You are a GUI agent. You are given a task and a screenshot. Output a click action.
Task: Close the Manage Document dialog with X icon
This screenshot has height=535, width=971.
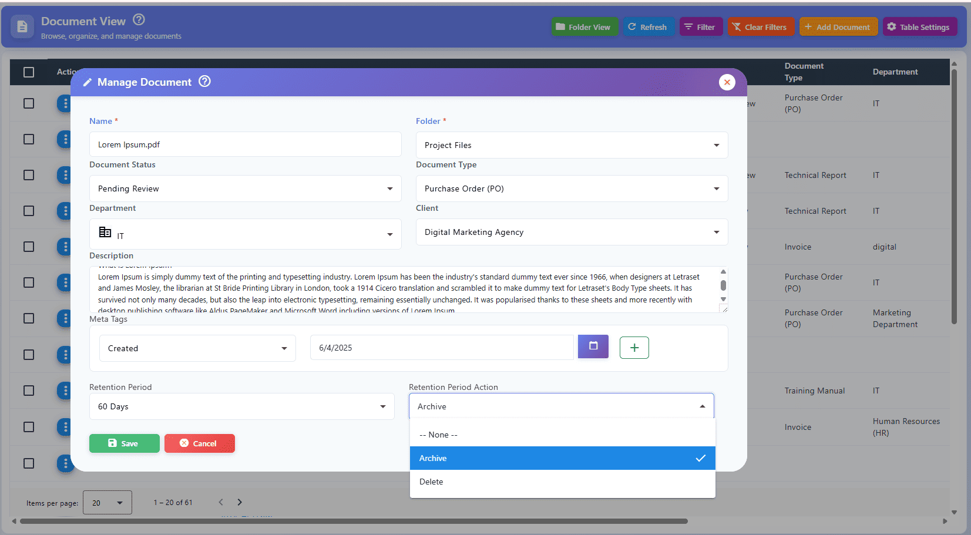727,82
